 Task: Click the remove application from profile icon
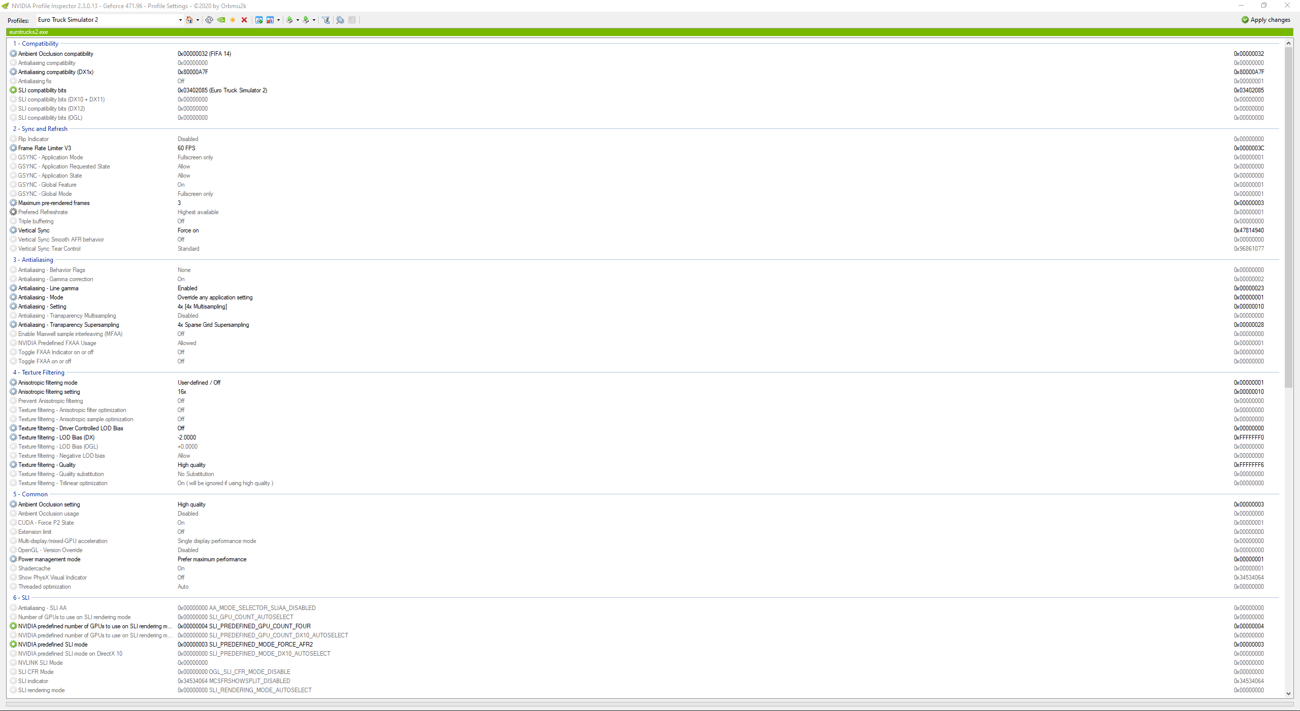tap(270, 20)
